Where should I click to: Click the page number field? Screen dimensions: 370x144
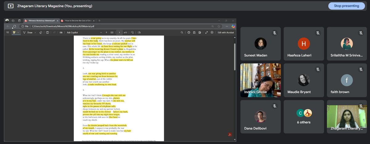coord(119,32)
